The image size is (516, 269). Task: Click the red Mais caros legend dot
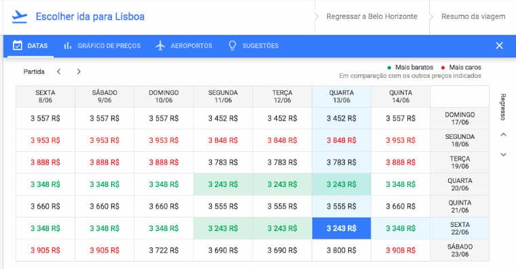443,68
